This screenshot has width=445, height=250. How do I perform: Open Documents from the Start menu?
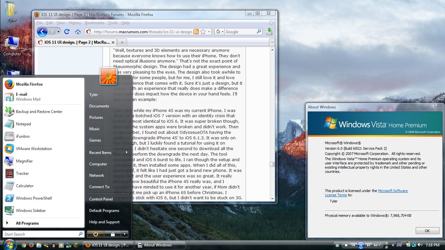tap(108, 106)
